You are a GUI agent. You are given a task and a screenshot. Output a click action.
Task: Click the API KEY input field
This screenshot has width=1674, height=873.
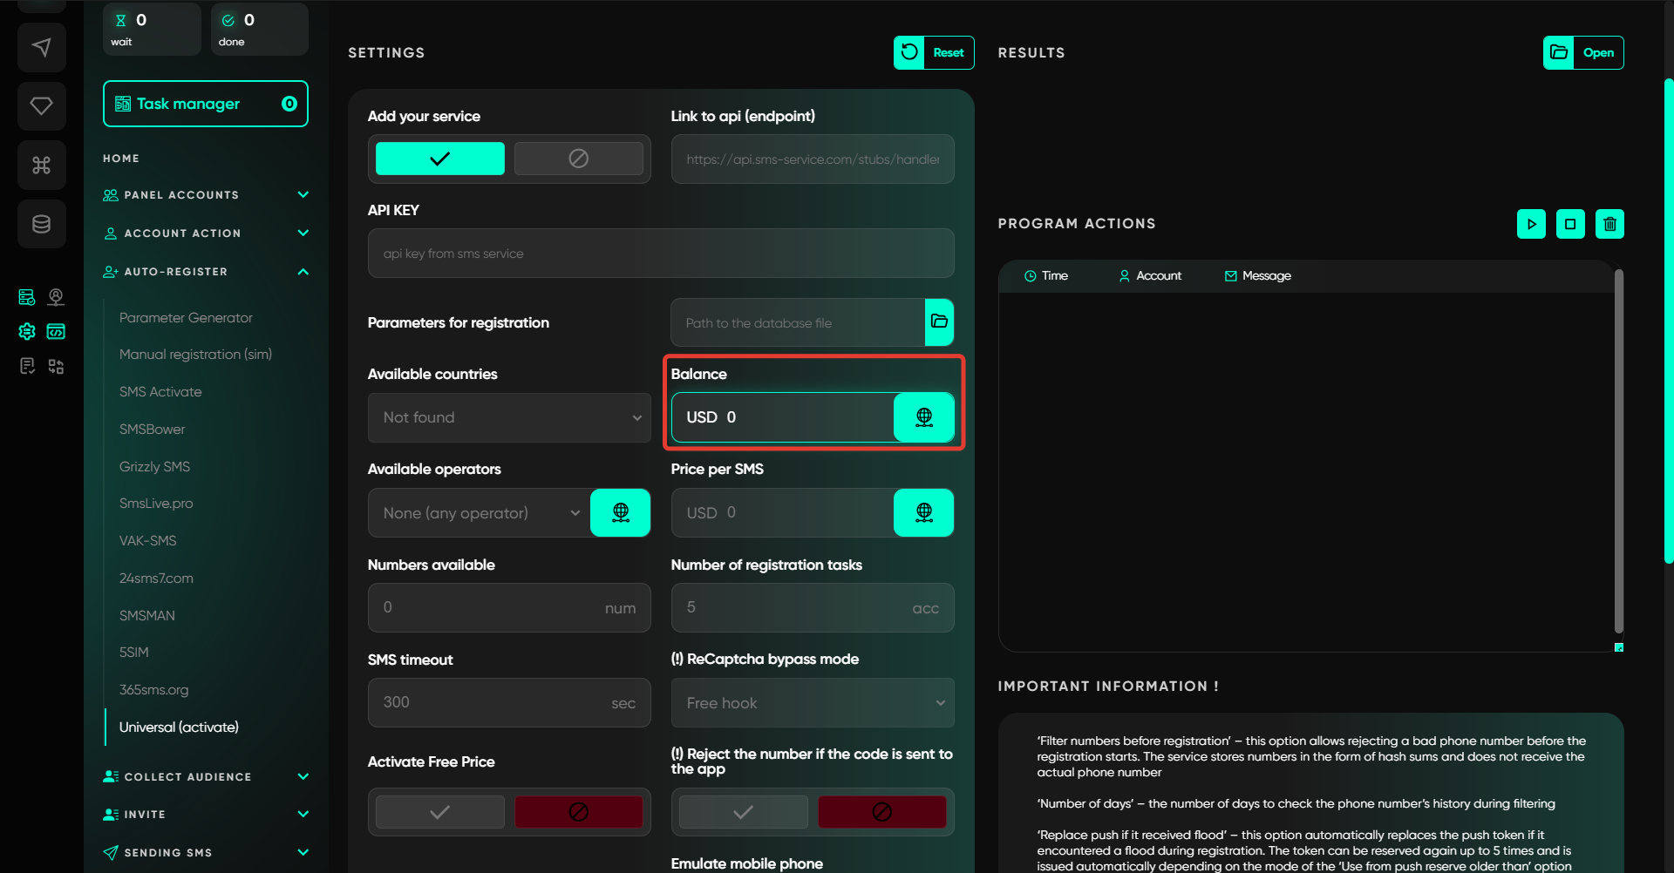click(x=660, y=254)
